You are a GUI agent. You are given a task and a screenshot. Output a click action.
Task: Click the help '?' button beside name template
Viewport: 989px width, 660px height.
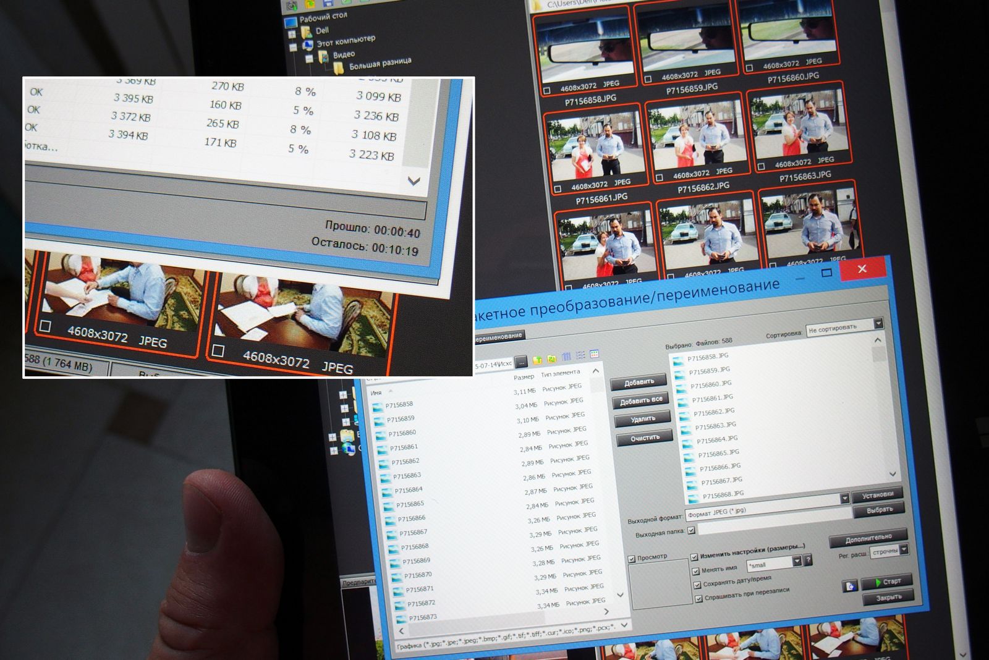[808, 560]
